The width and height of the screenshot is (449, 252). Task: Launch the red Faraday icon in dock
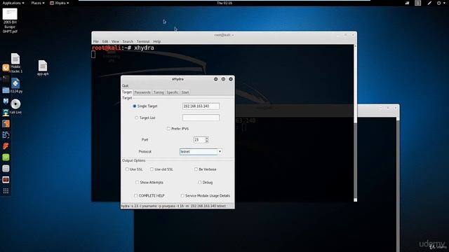6,146
